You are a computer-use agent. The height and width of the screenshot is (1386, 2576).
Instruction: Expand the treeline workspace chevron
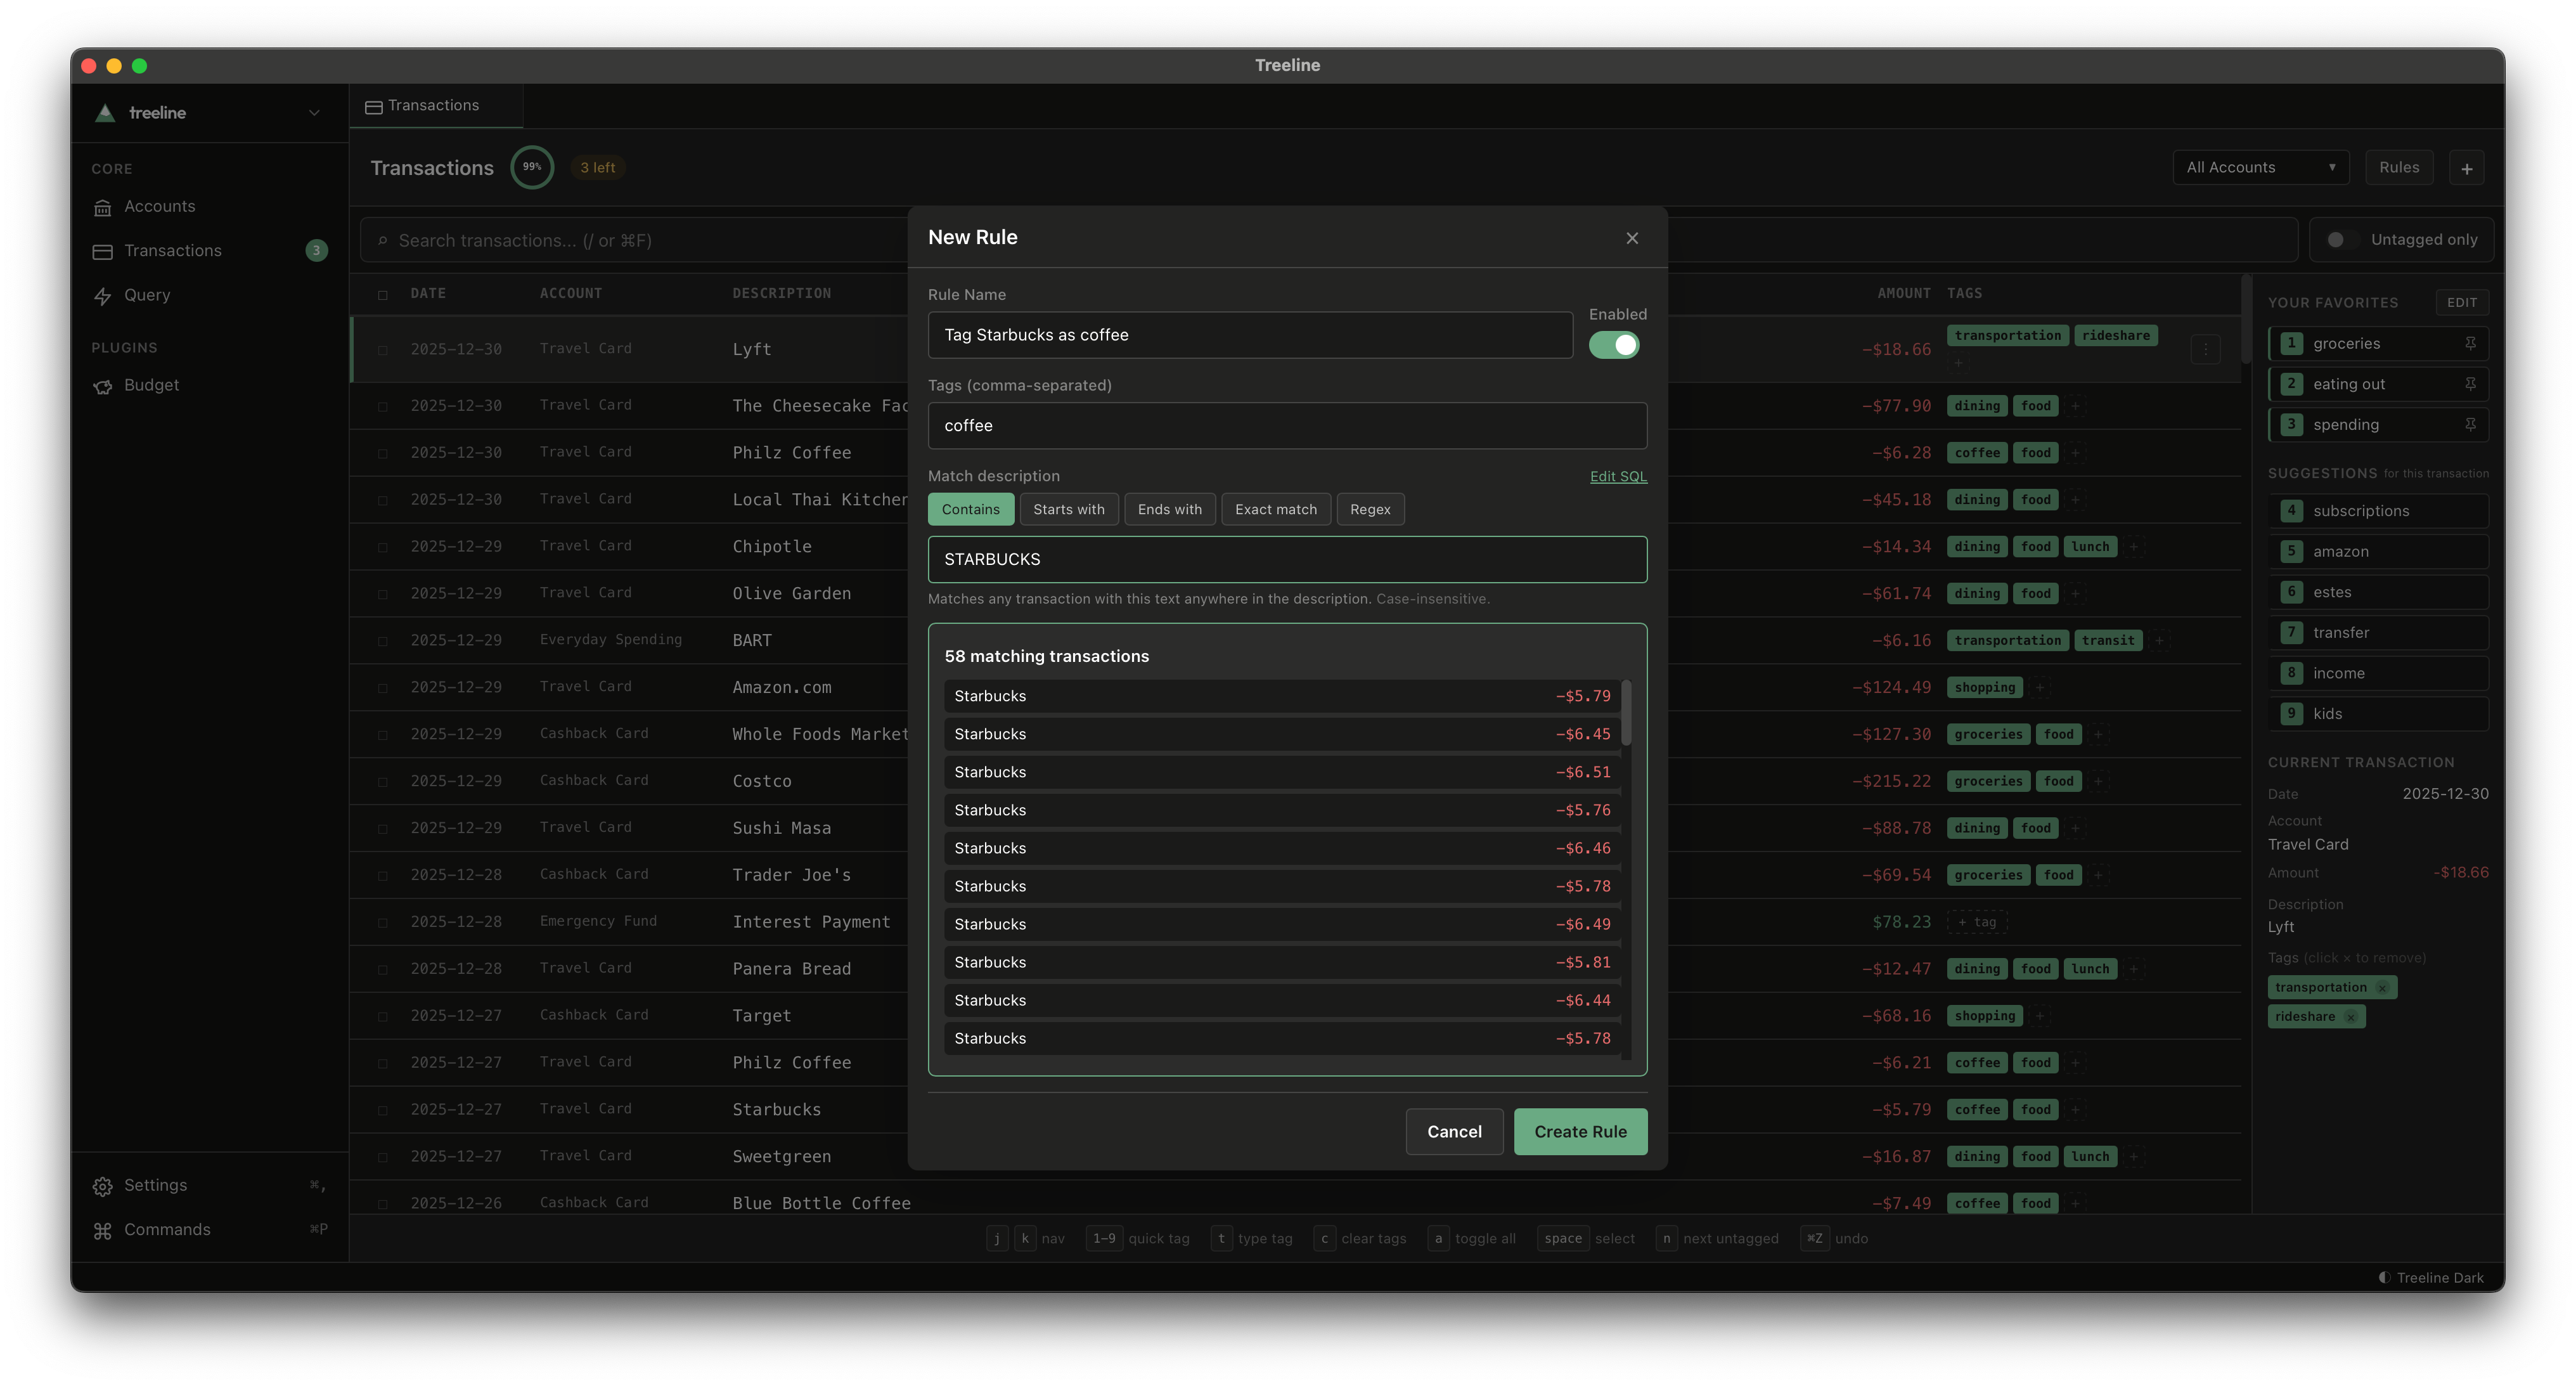click(x=314, y=113)
